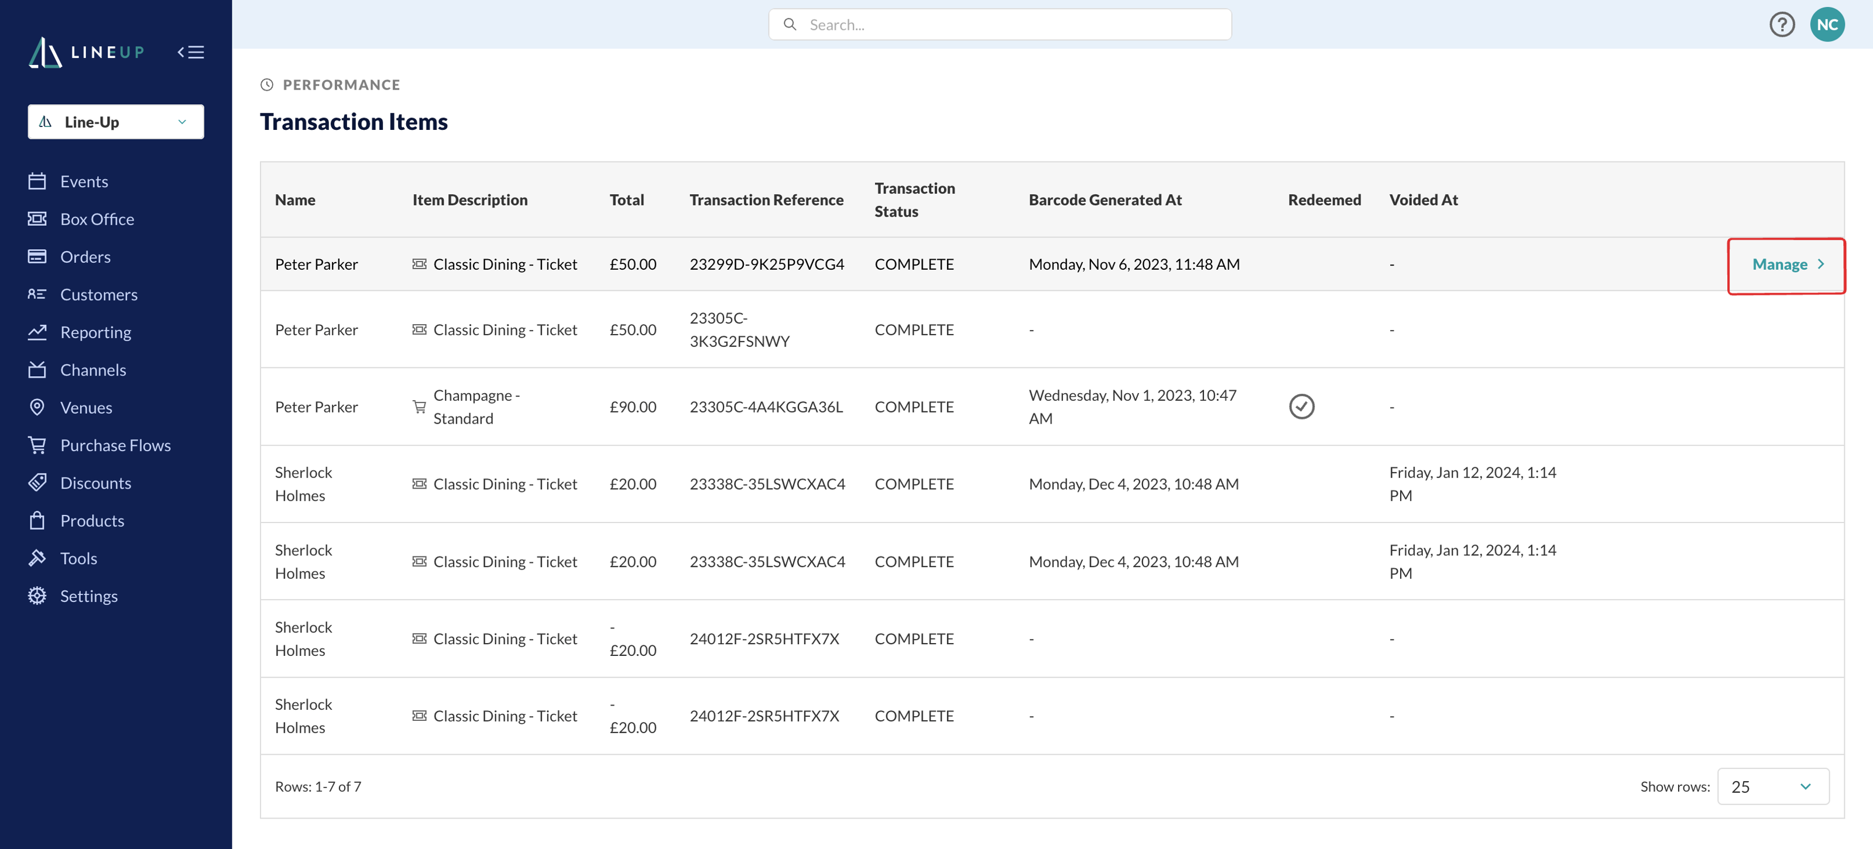Open Settings from the sidebar
Image resolution: width=1873 pixels, height=849 pixels.
pos(89,596)
